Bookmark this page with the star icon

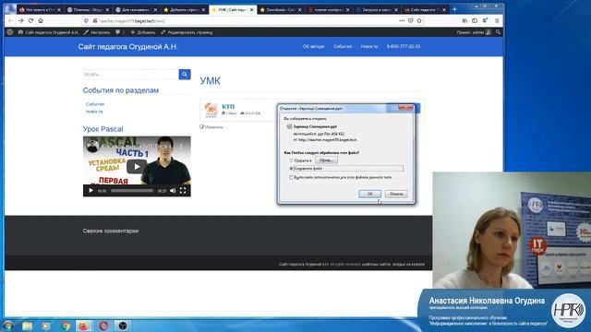click(419, 20)
